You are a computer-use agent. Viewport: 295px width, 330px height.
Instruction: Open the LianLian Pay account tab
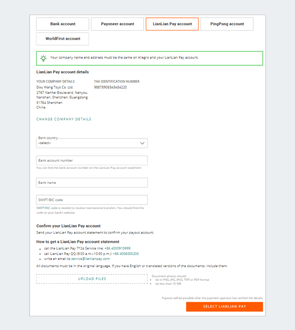click(x=172, y=24)
